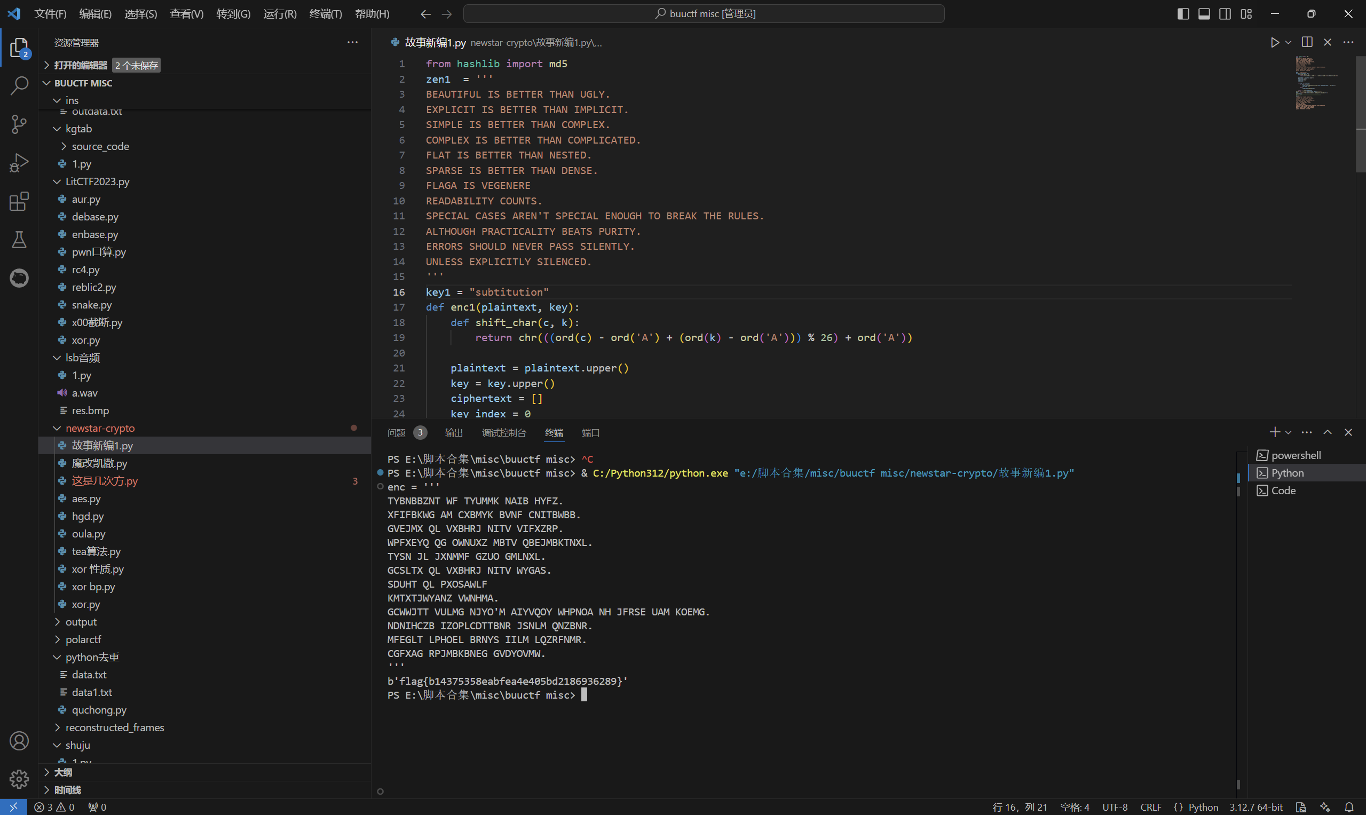Screen dimensions: 1366x815
Task: Collapse the BUUCTF MISC root folder
Action: click(46, 83)
